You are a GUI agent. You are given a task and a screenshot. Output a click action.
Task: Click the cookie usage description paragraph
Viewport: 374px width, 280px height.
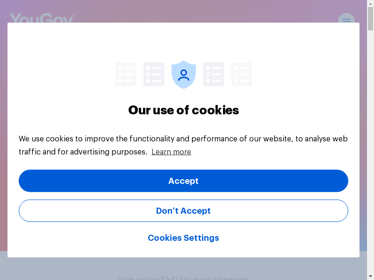[183, 139]
